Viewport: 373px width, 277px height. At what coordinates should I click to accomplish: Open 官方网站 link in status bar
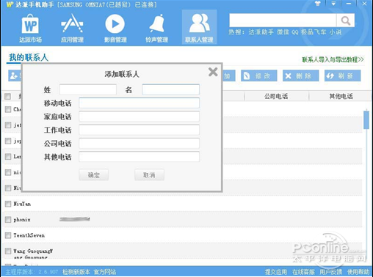coord(105,272)
